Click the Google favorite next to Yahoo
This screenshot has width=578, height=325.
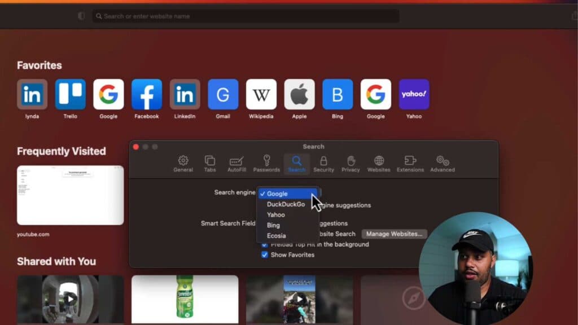pyautogui.click(x=375, y=94)
